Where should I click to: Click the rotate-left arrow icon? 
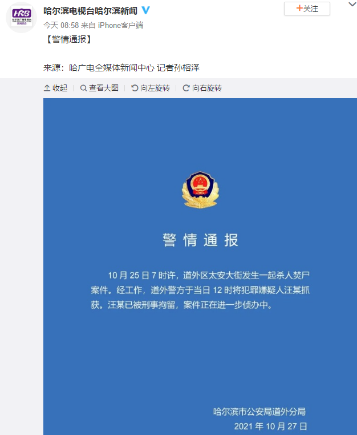tap(135, 88)
